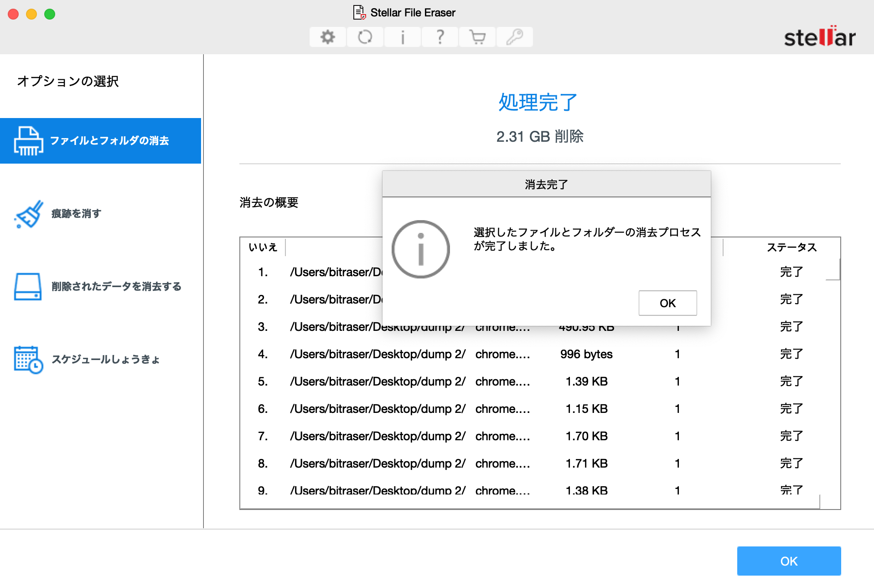Select 削除されたデータを消去する option
The height and width of the screenshot is (587, 874).
pyautogui.click(x=100, y=287)
